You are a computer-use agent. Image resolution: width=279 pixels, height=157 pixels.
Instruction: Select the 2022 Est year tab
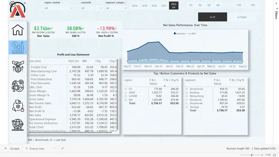(174, 6)
